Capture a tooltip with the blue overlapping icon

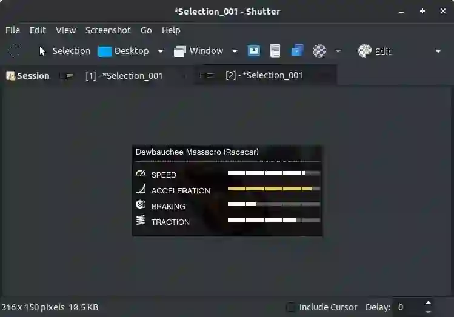click(298, 51)
